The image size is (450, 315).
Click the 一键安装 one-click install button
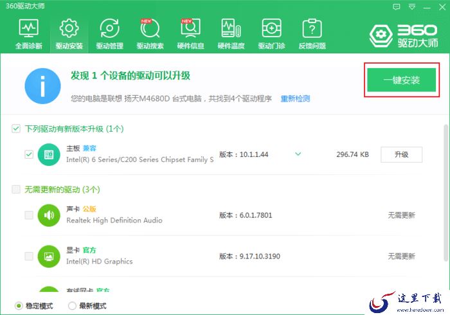point(402,80)
